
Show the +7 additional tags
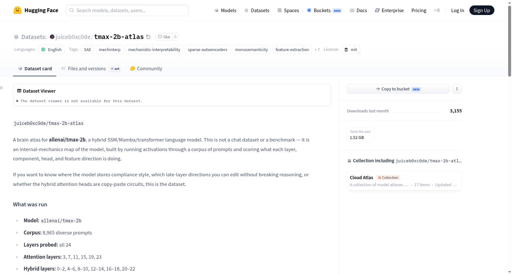pos(317,50)
